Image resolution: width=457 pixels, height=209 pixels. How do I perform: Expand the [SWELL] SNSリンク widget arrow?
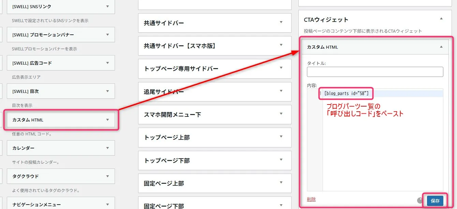click(x=107, y=6)
